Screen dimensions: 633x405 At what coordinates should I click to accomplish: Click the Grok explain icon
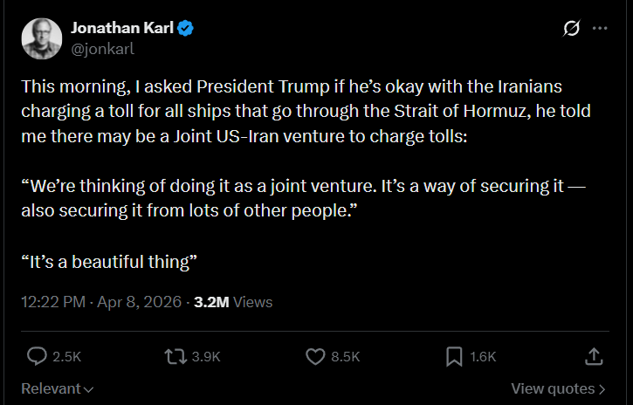point(572,29)
